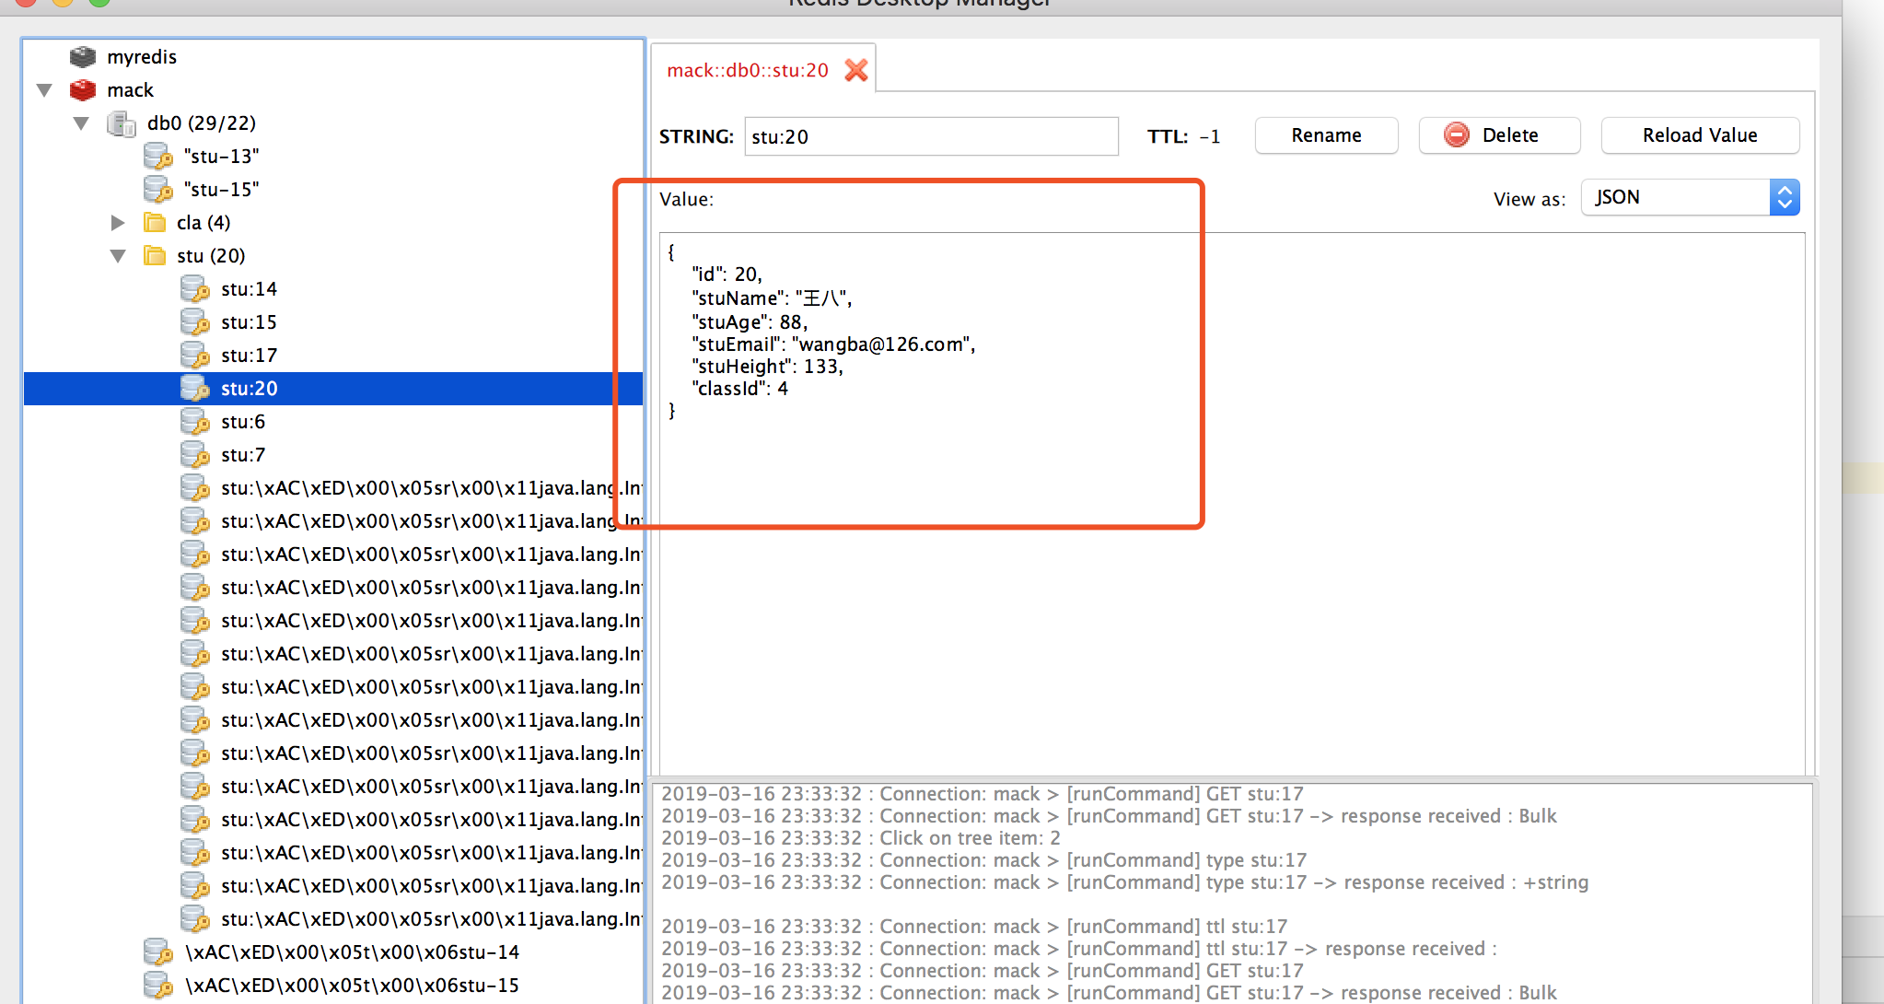
Task: Expand the cla (4) namespace
Action: tap(118, 223)
